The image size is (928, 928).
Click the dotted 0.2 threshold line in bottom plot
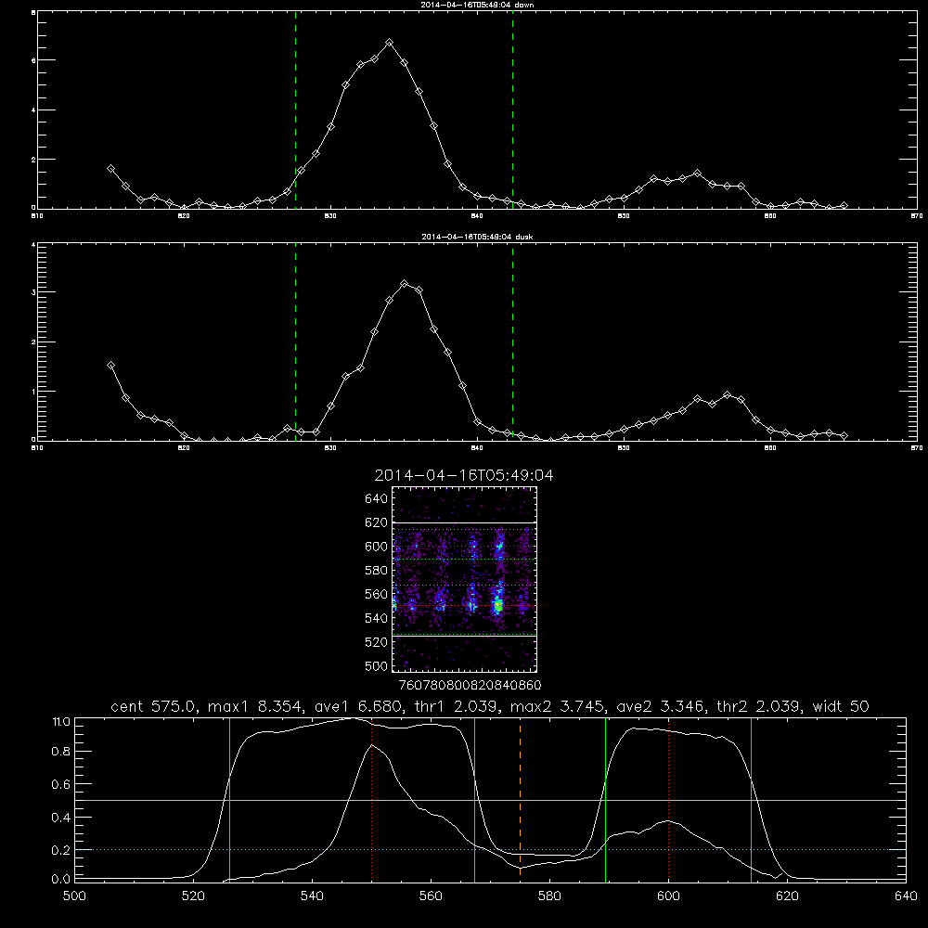pos(490,849)
